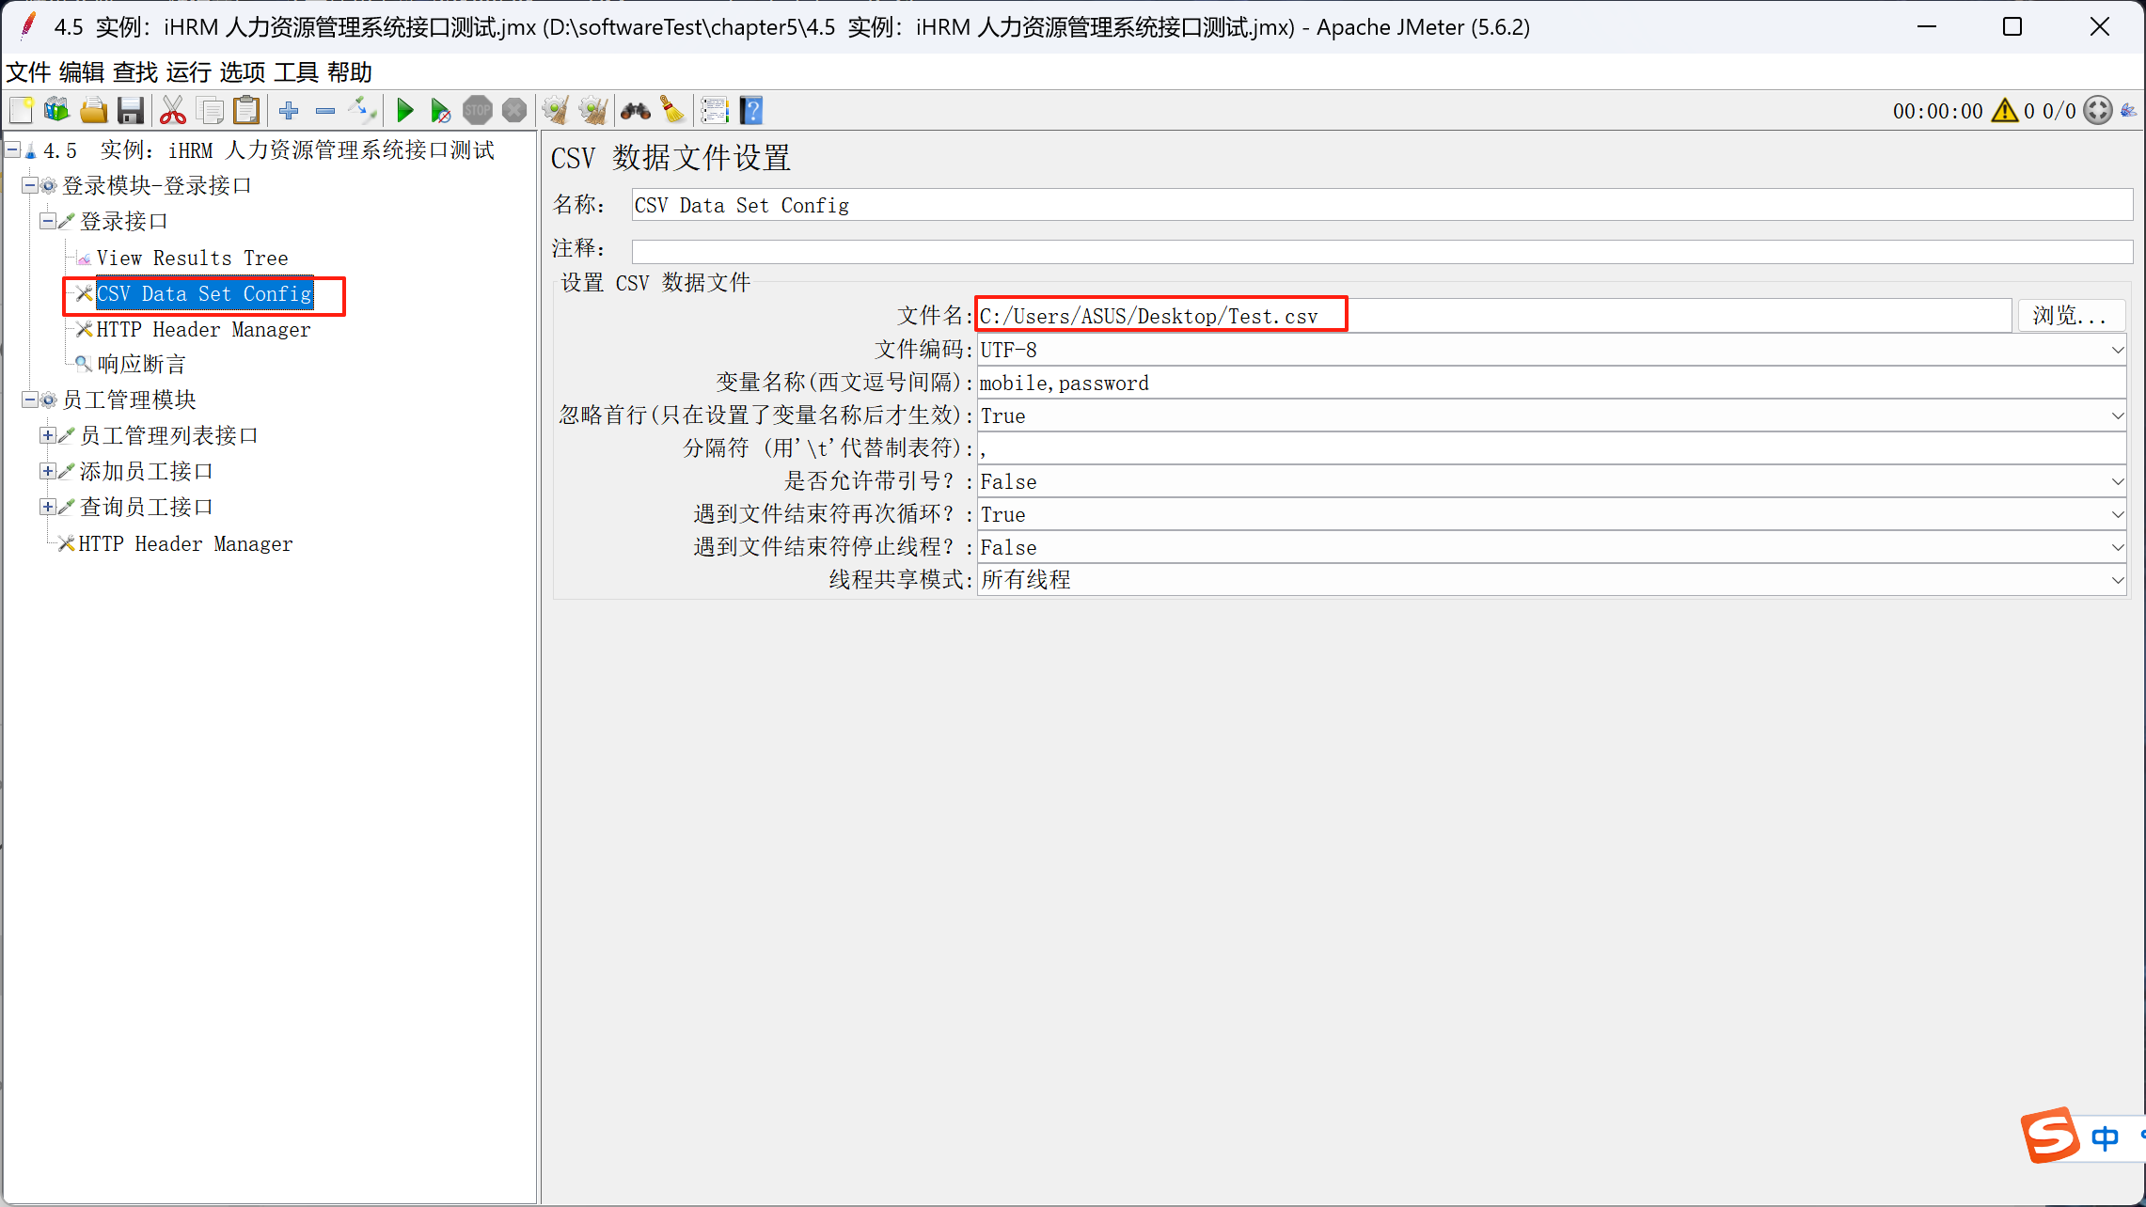Start the test plan with green play button
Image resolution: width=2146 pixels, height=1207 pixels.
pyautogui.click(x=404, y=110)
